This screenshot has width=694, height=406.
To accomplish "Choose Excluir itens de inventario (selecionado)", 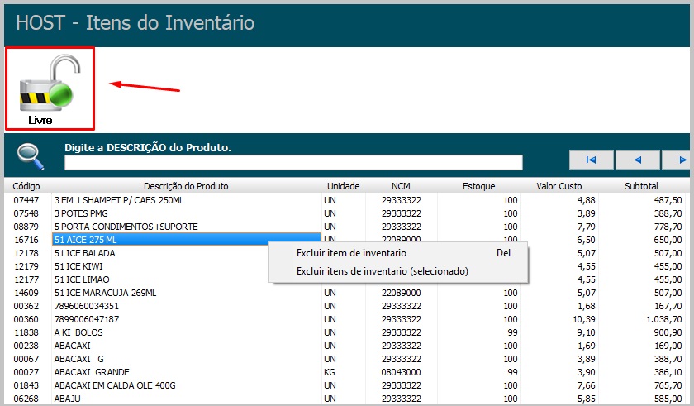I will (398, 271).
